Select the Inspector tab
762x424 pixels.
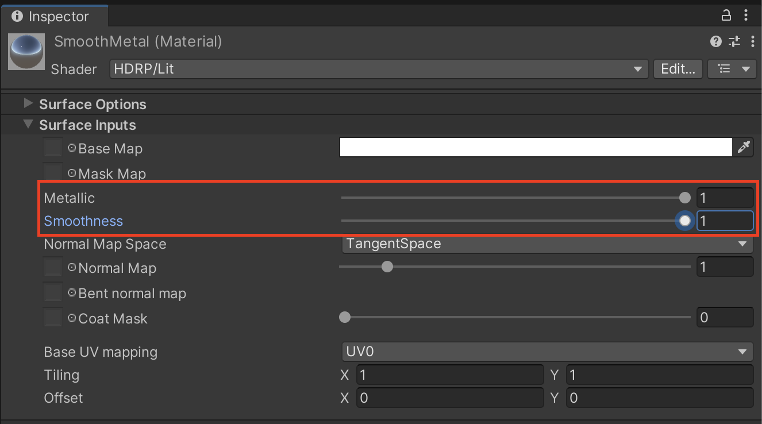pyautogui.click(x=51, y=16)
